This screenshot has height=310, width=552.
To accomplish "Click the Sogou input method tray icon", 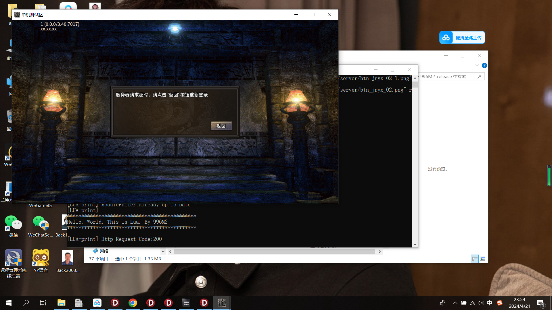I will [x=500, y=303].
